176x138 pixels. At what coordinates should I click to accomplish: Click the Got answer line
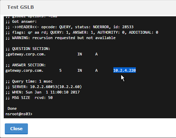point(21,21)
